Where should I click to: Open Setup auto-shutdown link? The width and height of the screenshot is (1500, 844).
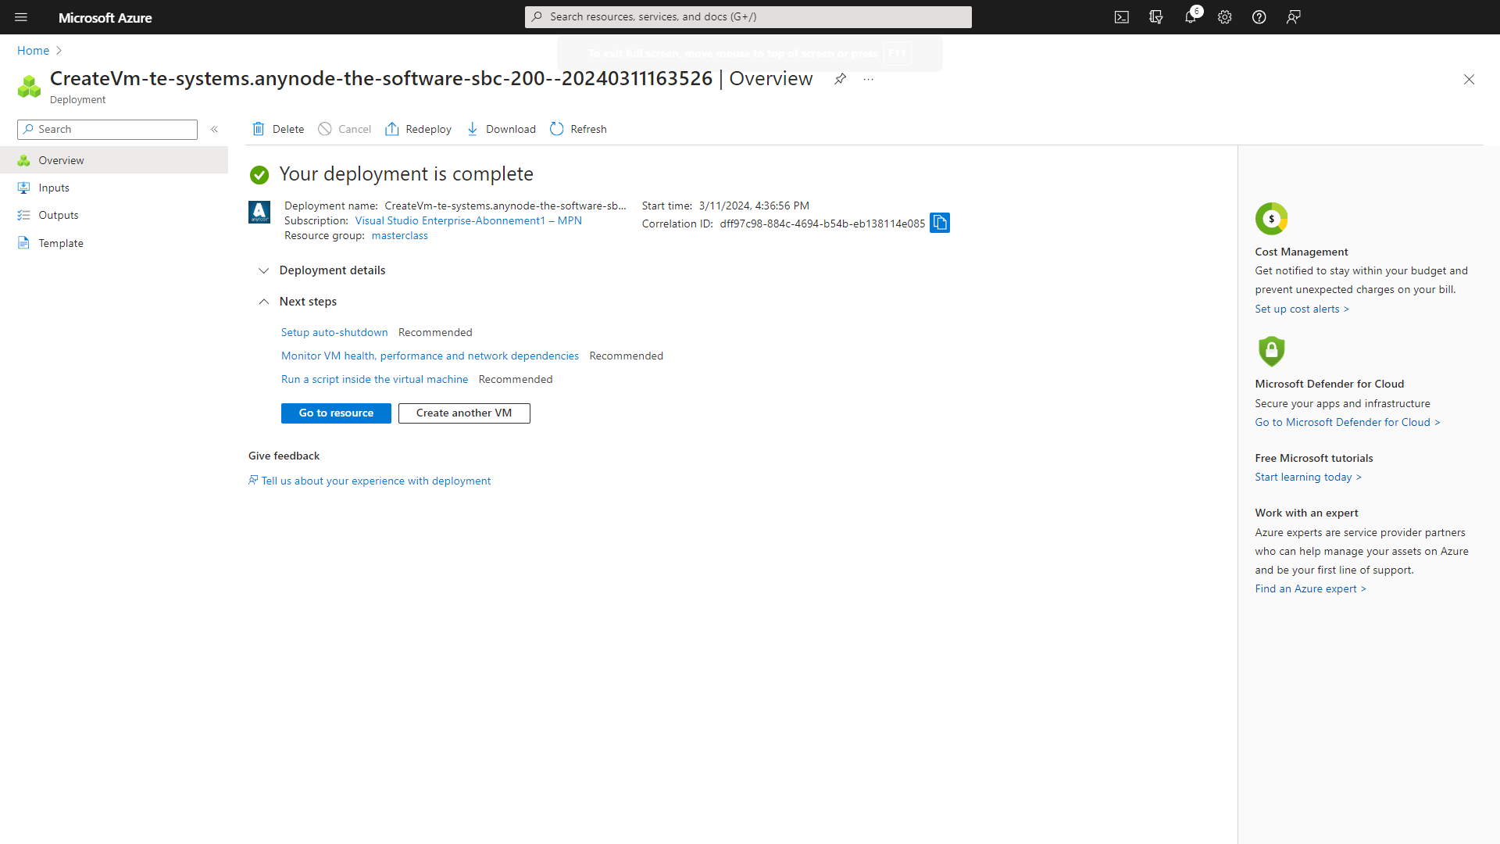(334, 332)
